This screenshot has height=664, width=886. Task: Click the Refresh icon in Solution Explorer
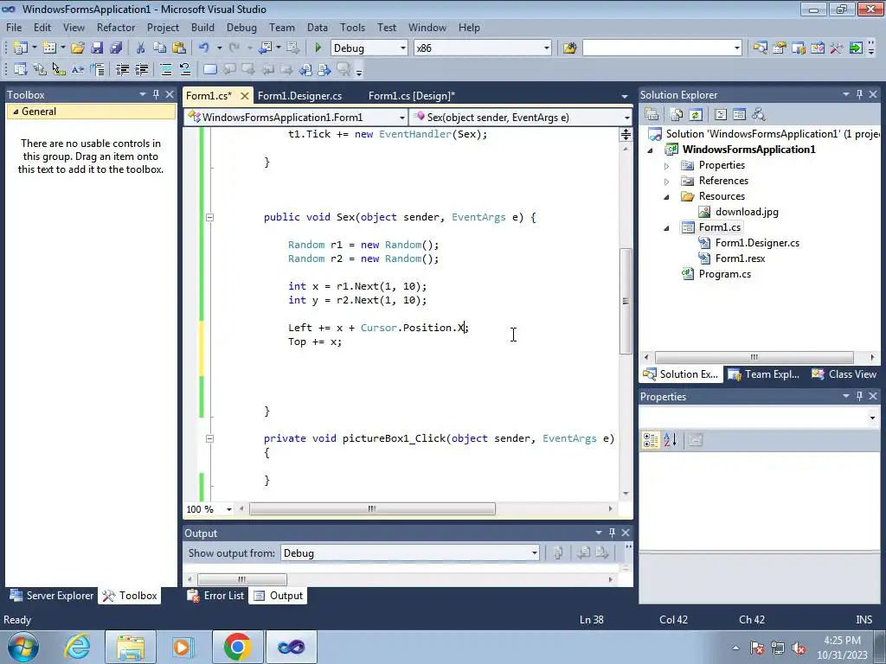696,115
